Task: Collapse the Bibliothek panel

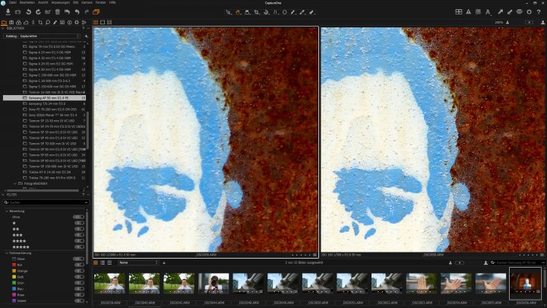Action: click(3, 28)
